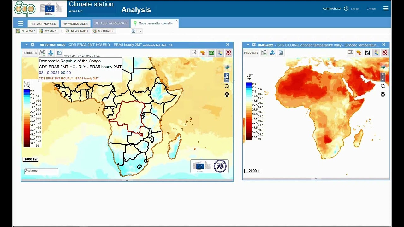
Task: Click the NEW GRAPH button
Action: 77,31
